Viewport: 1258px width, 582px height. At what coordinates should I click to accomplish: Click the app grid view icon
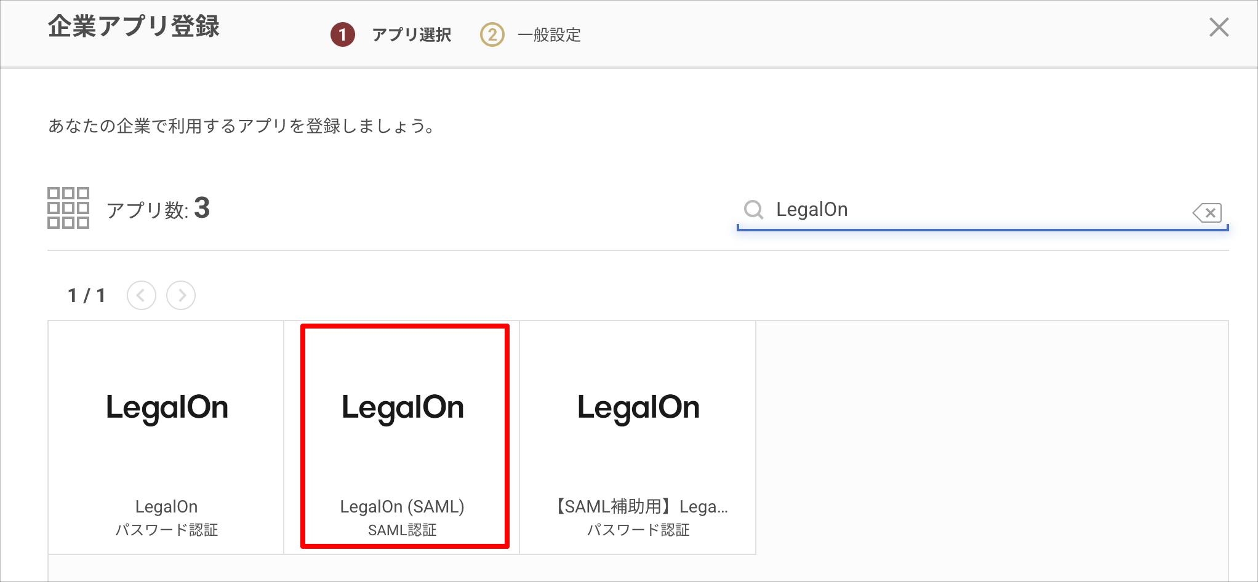pyautogui.click(x=68, y=208)
